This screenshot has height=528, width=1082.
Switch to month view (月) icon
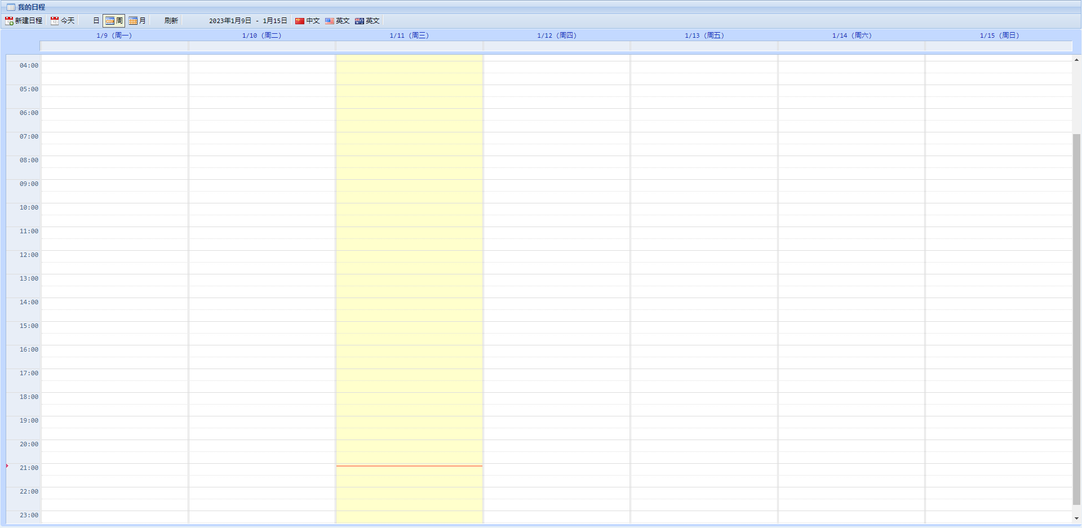pyautogui.click(x=133, y=21)
